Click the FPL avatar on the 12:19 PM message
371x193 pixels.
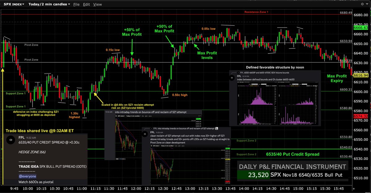point(232,77)
